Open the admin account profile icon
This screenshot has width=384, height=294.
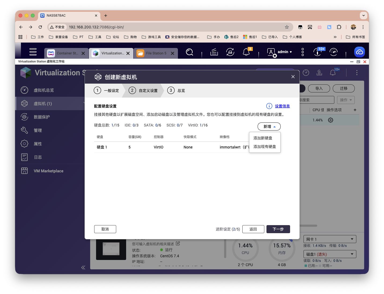coord(271,52)
